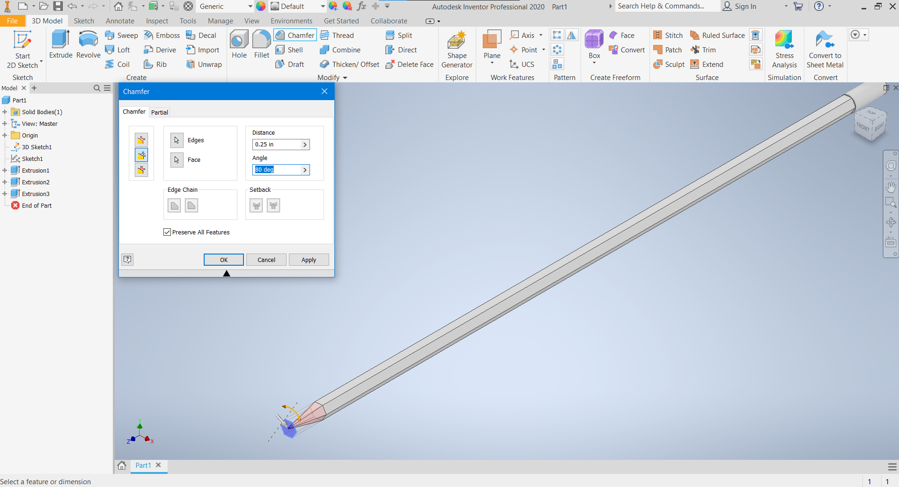899x487 pixels.
Task: Open Chamfer dialog help button
Action: click(x=127, y=260)
